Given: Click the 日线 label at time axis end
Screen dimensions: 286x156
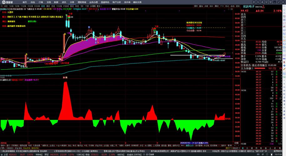Looking at the screenshot, I should point(236,143).
